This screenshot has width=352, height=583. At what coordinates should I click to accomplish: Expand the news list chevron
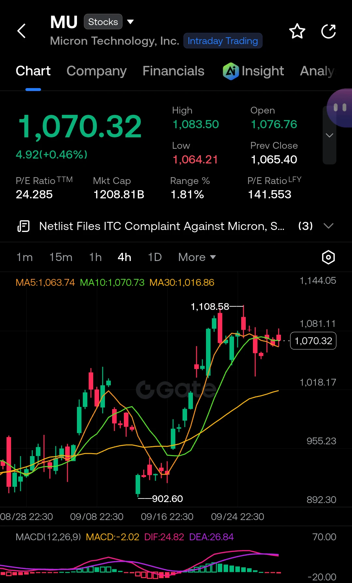pos(329,226)
